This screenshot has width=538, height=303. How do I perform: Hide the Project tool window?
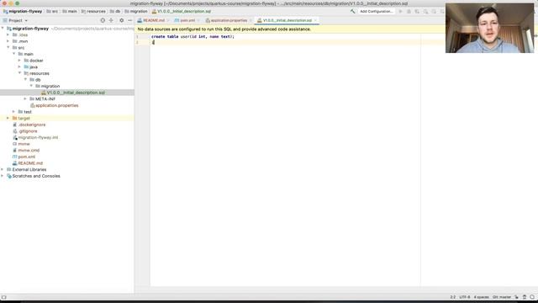click(x=129, y=20)
